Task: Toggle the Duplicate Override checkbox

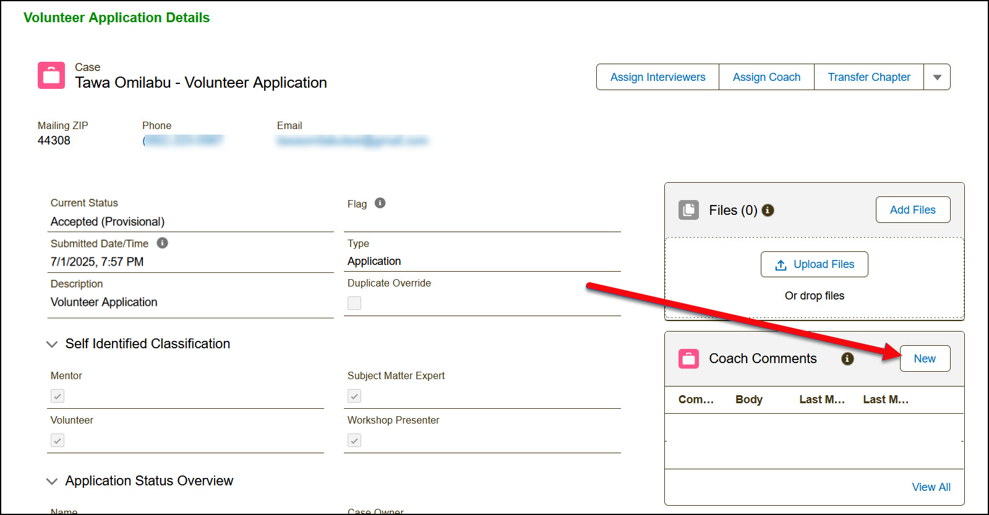Action: 354,303
